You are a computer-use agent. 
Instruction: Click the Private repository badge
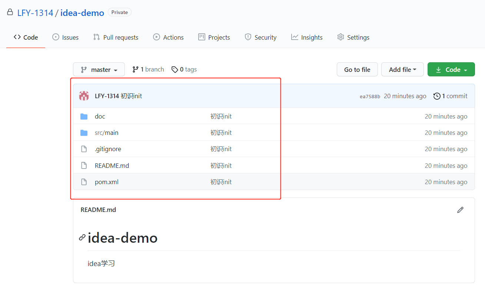(x=120, y=12)
